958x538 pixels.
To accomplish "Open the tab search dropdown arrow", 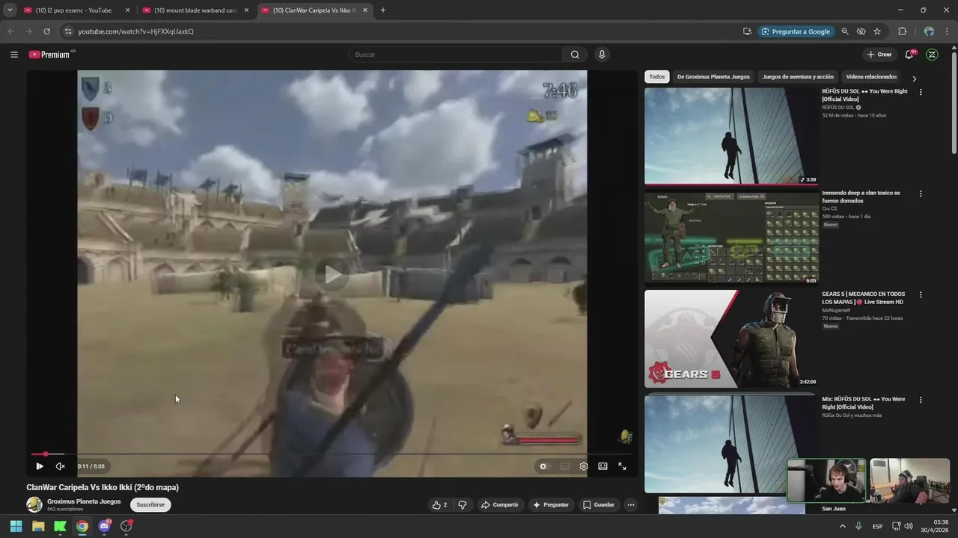I will coord(10,10).
